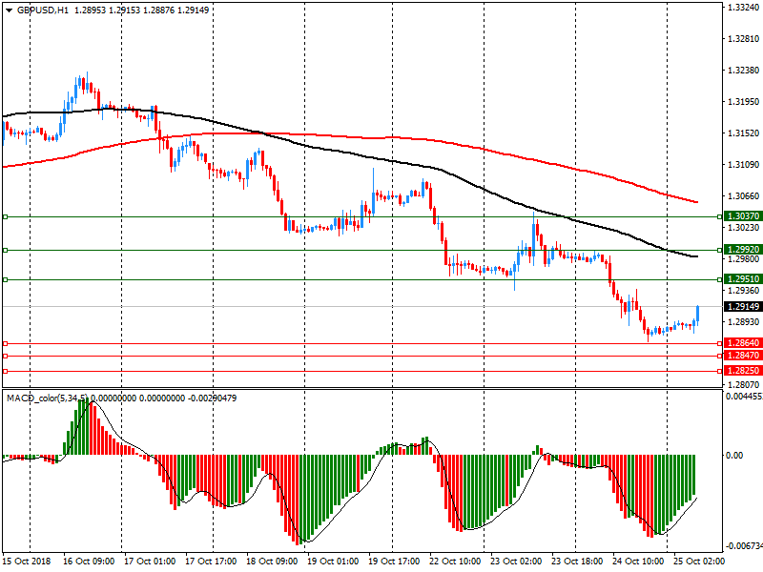Click the red 1.28250 price label
Image resolution: width=763 pixels, height=572 pixels.
point(742,371)
